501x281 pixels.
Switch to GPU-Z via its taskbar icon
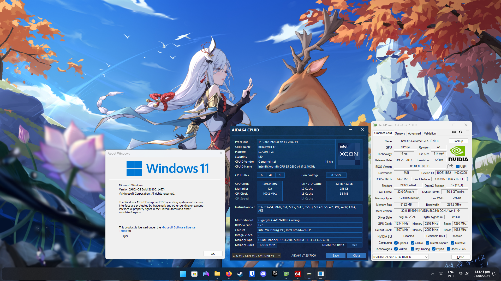[286, 274]
